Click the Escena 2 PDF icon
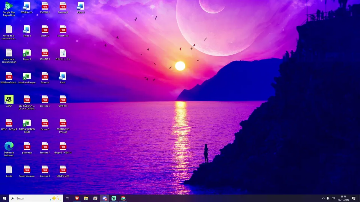Image resolution: width=360 pixels, height=202 pixels. [45, 31]
